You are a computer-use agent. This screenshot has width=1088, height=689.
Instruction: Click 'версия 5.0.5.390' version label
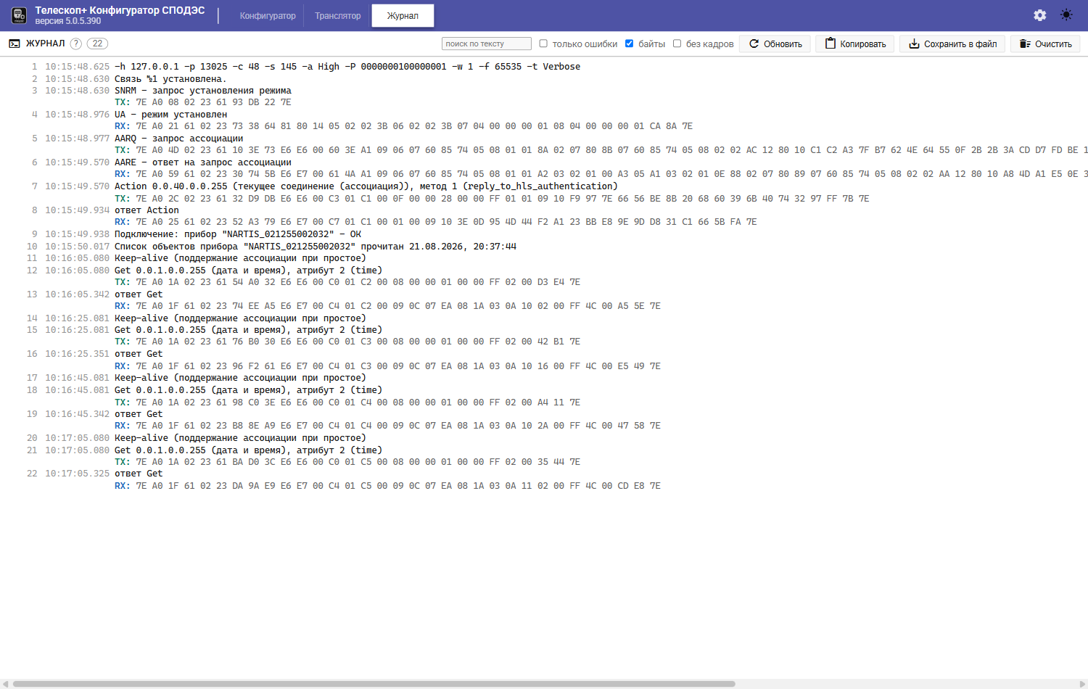coord(68,22)
